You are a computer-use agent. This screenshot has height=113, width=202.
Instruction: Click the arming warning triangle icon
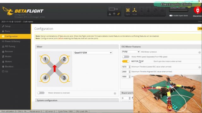110,14
